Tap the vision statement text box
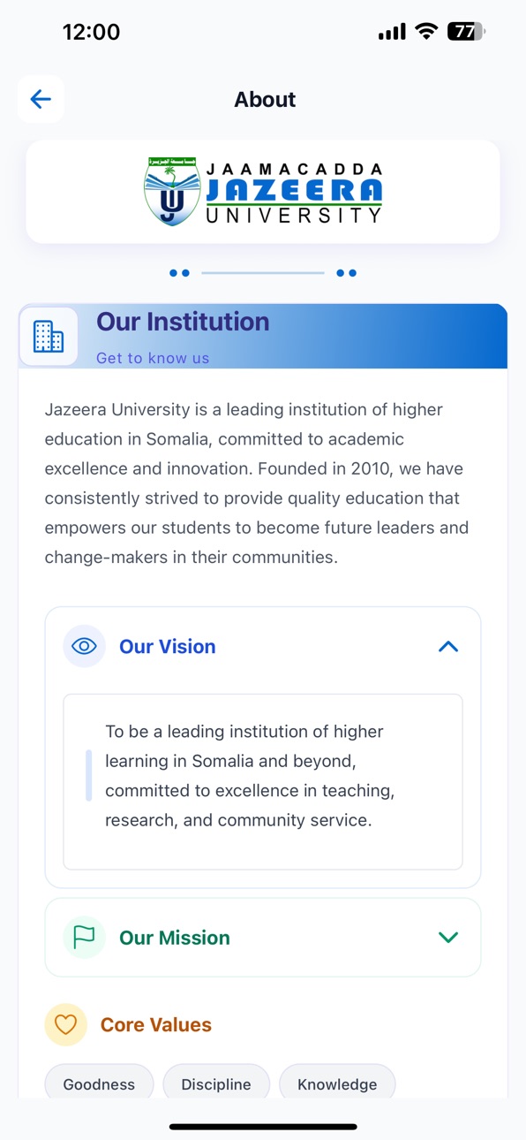 tap(263, 782)
